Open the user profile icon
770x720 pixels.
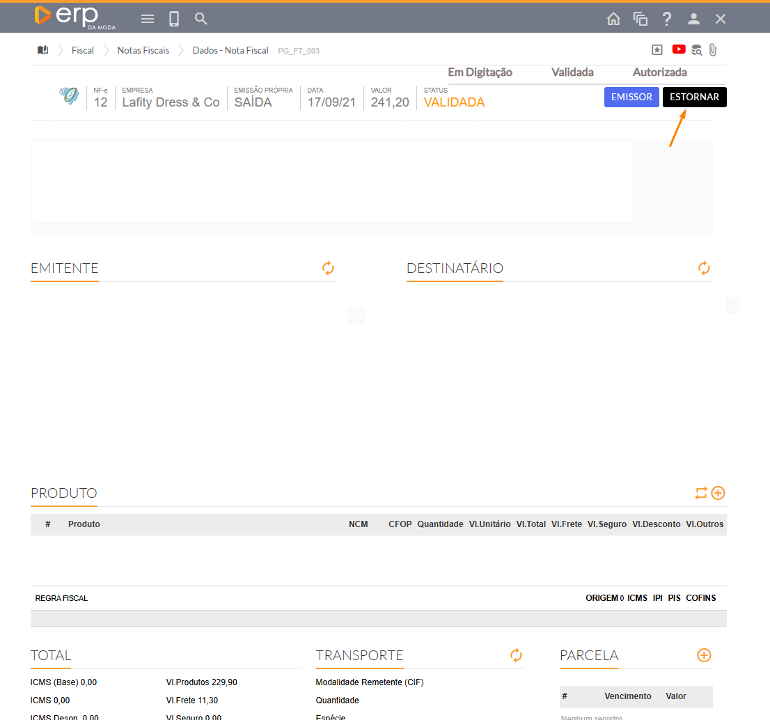pyautogui.click(x=693, y=19)
